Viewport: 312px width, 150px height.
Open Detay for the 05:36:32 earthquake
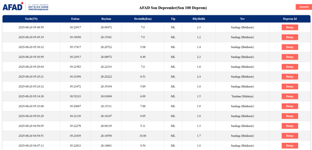click(290, 47)
